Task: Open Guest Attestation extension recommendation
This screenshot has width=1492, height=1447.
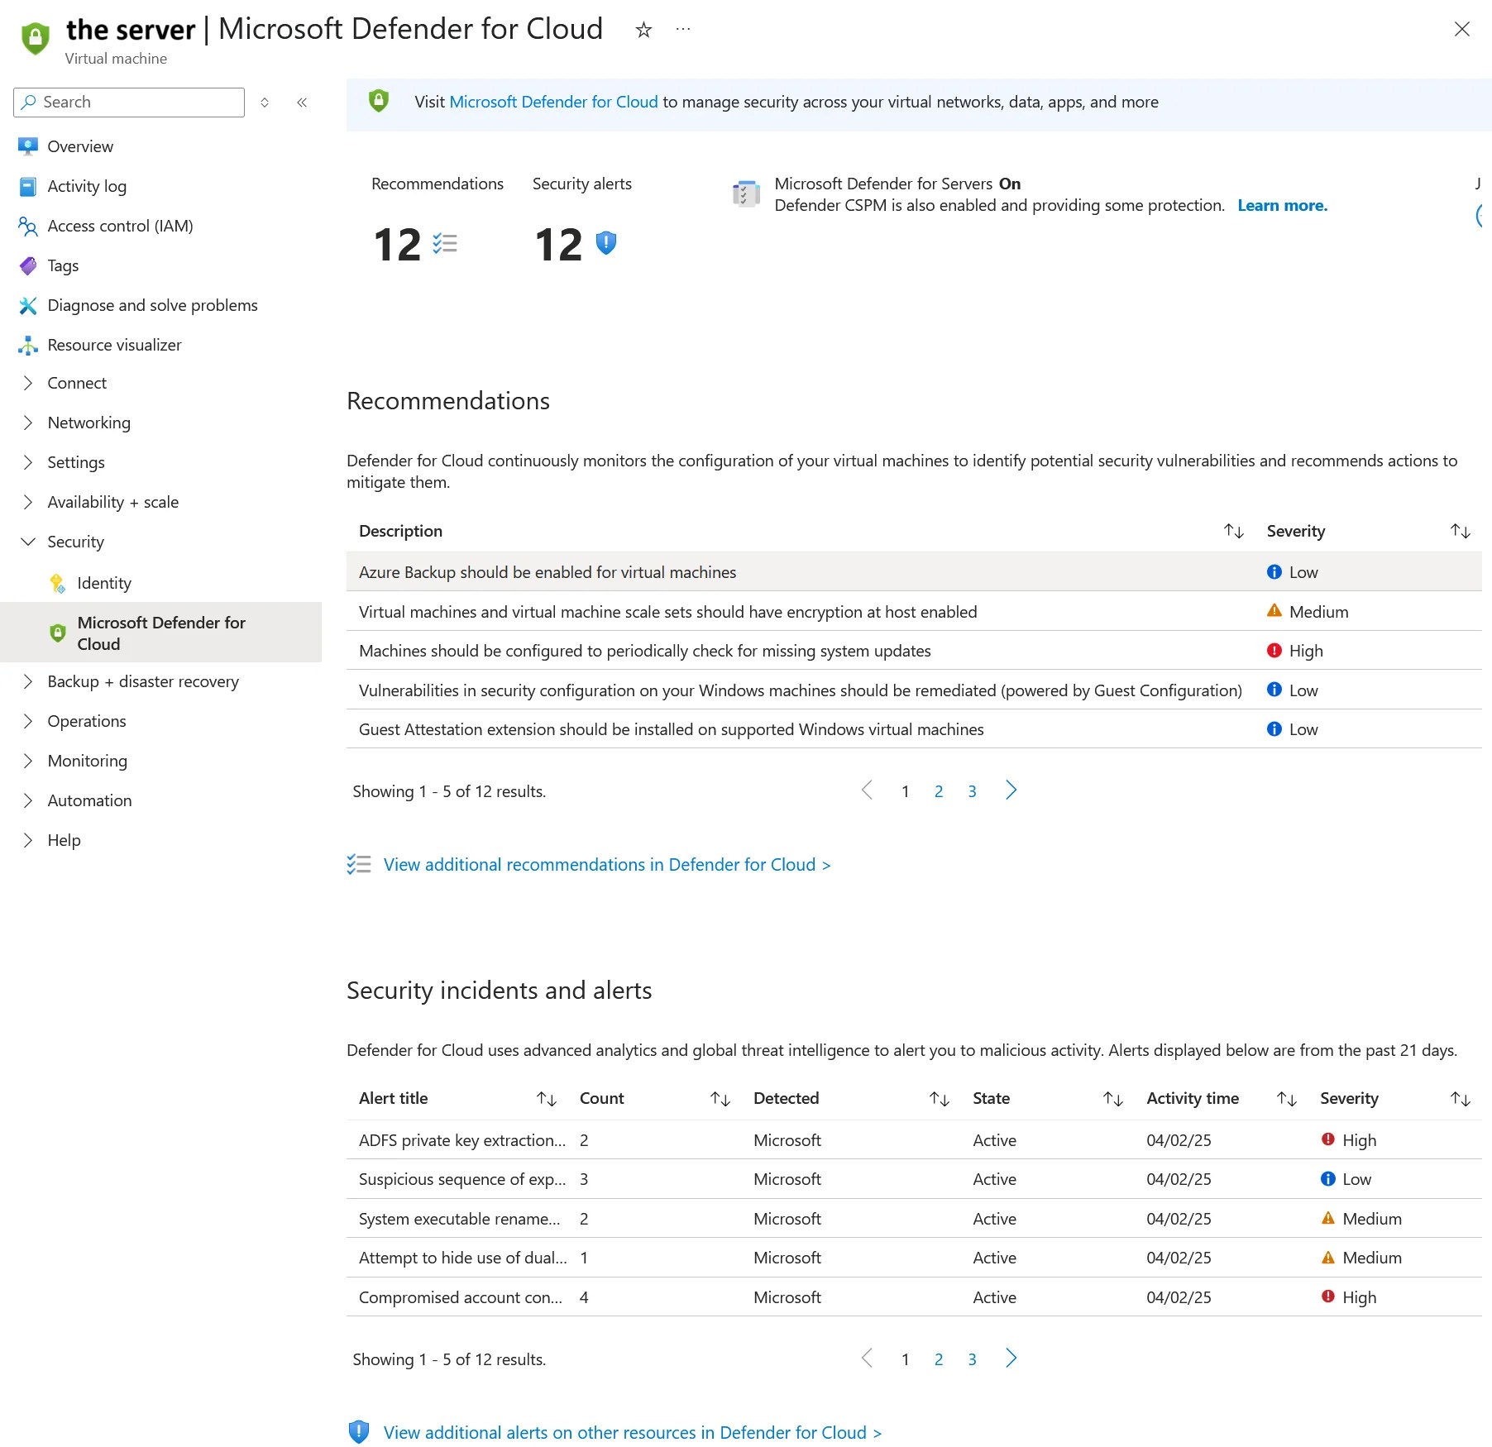Action: coord(914,728)
